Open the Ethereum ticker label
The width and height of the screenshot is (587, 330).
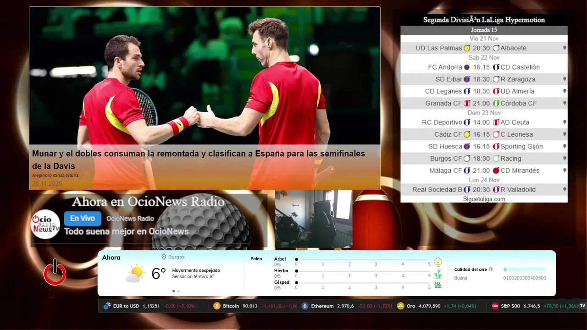coord(322,306)
